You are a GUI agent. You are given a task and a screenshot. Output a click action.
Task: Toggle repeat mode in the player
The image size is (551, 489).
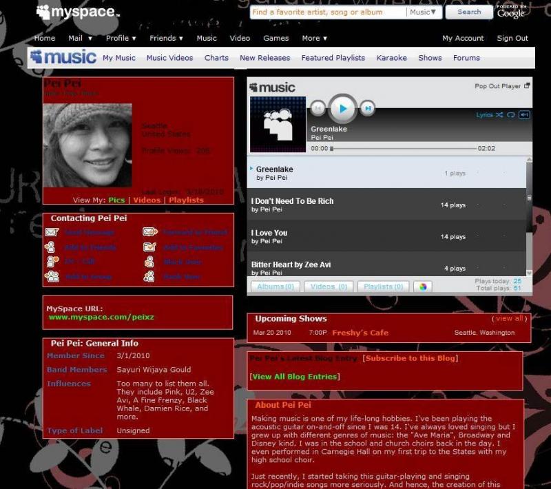click(511, 115)
